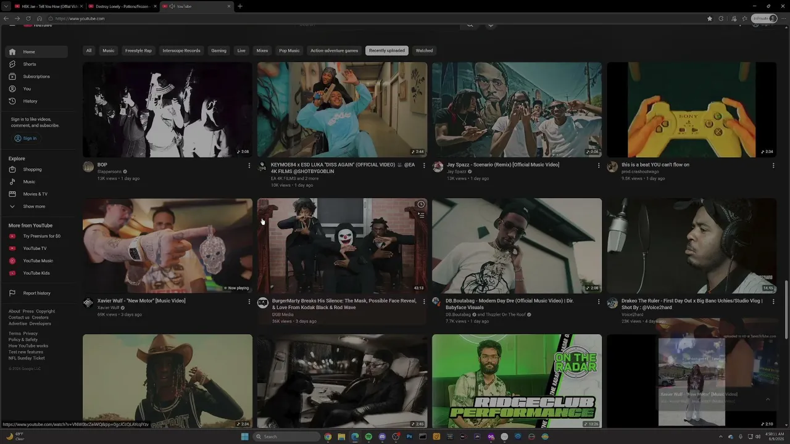Open File Explorer from the taskbar

click(x=341, y=437)
